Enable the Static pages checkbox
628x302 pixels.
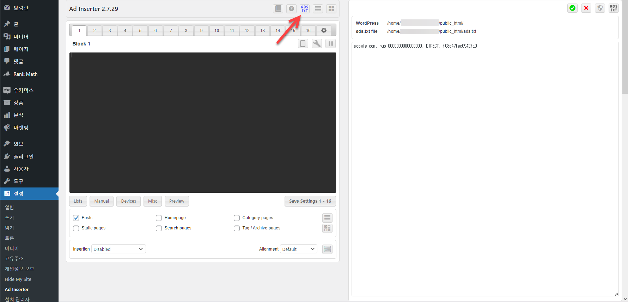pyautogui.click(x=76, y=228)
